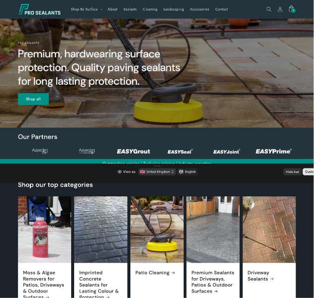This screenshot has width=314, height=298.
Task: Hide the preview bar
Action: pos(292,171)
